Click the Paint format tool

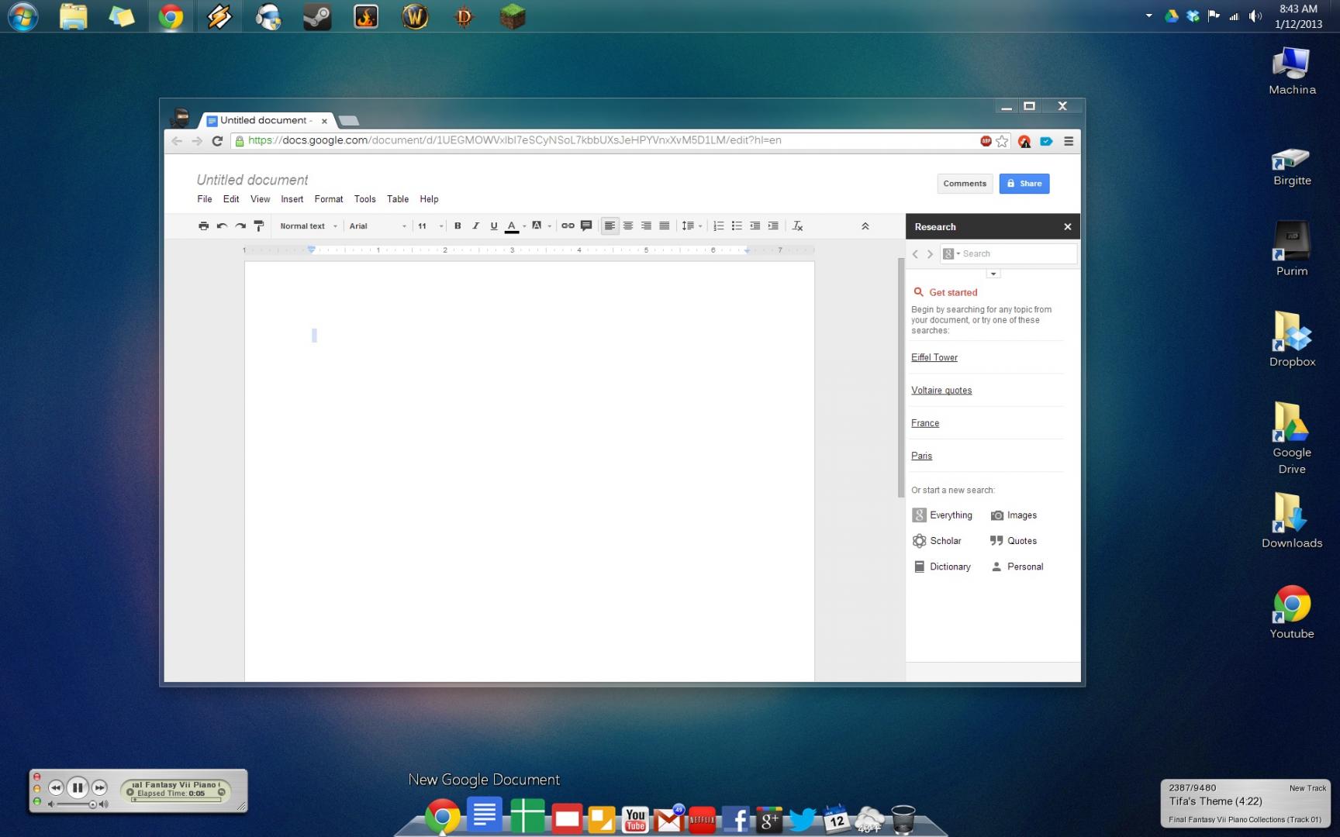(x=259, y=226)
